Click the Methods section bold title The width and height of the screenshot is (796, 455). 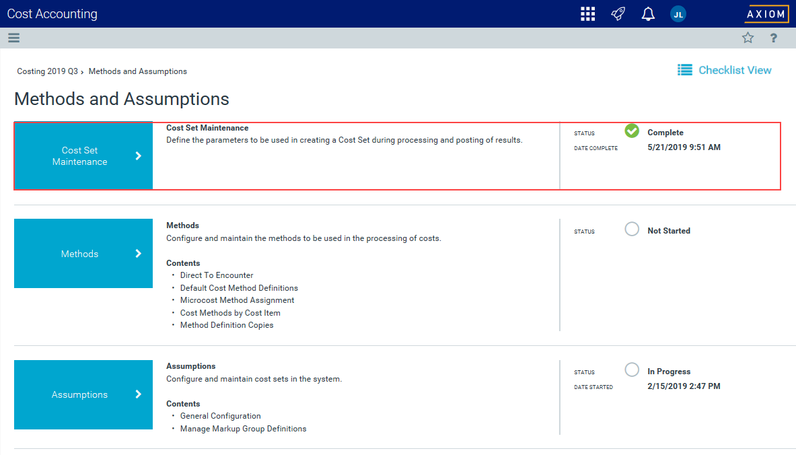click(183, 225)
